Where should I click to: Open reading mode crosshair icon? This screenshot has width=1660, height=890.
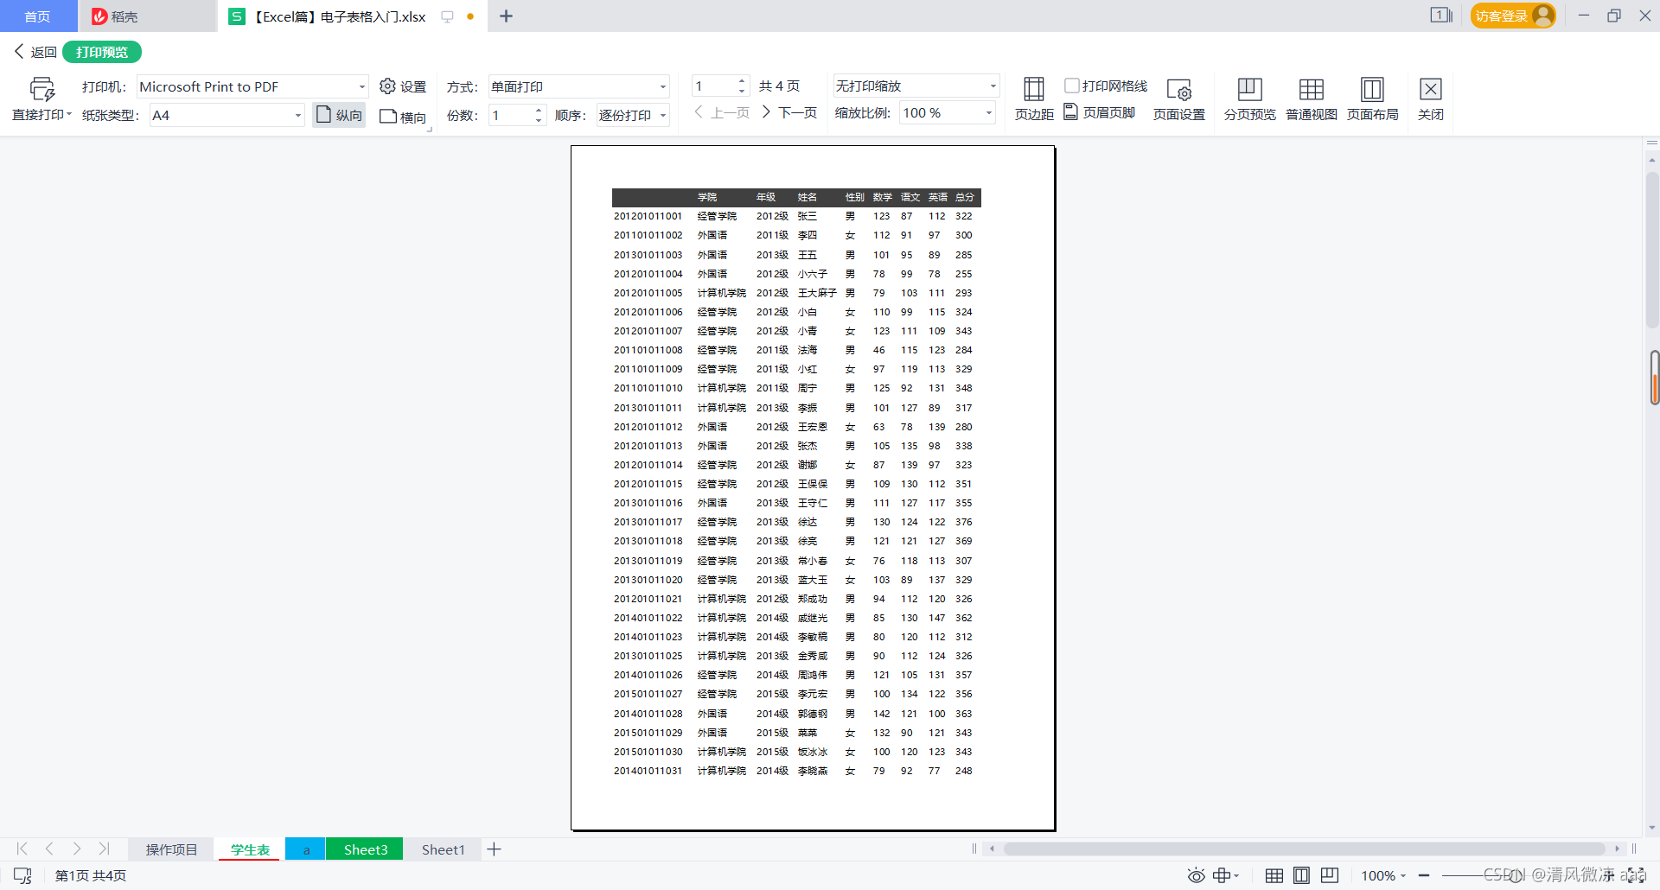coord(1222,875)
